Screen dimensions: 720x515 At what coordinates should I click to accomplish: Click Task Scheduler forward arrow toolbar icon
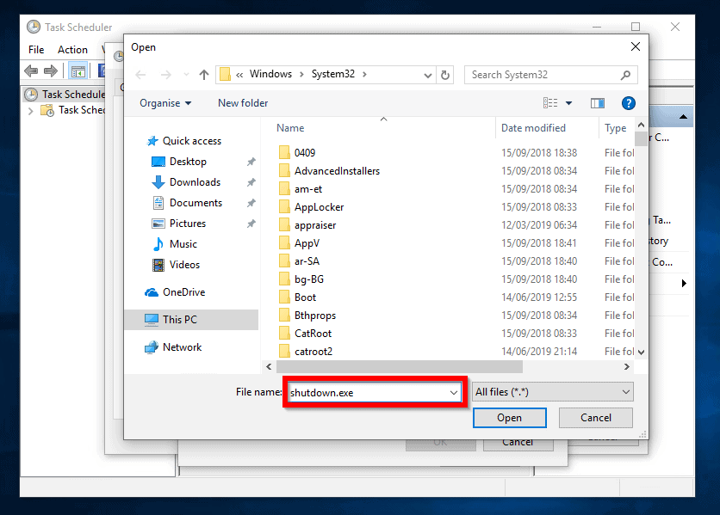point(51,71)
